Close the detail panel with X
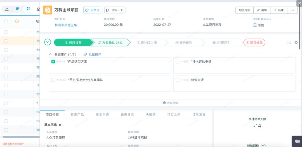The height and width of the screenshot is (147, 302). [x=299, y=3]
